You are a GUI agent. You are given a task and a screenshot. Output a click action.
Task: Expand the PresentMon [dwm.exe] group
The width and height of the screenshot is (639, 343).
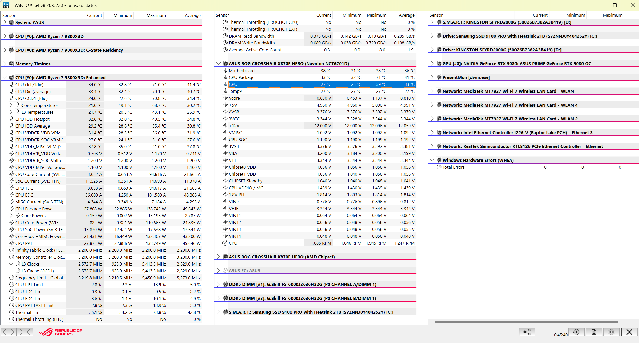point(432,77)
